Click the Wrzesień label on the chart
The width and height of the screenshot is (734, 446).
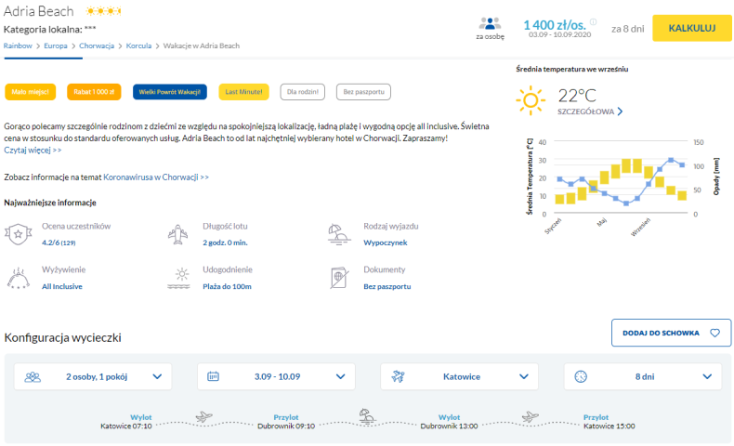pyautogui.click(x=641, y=227)
